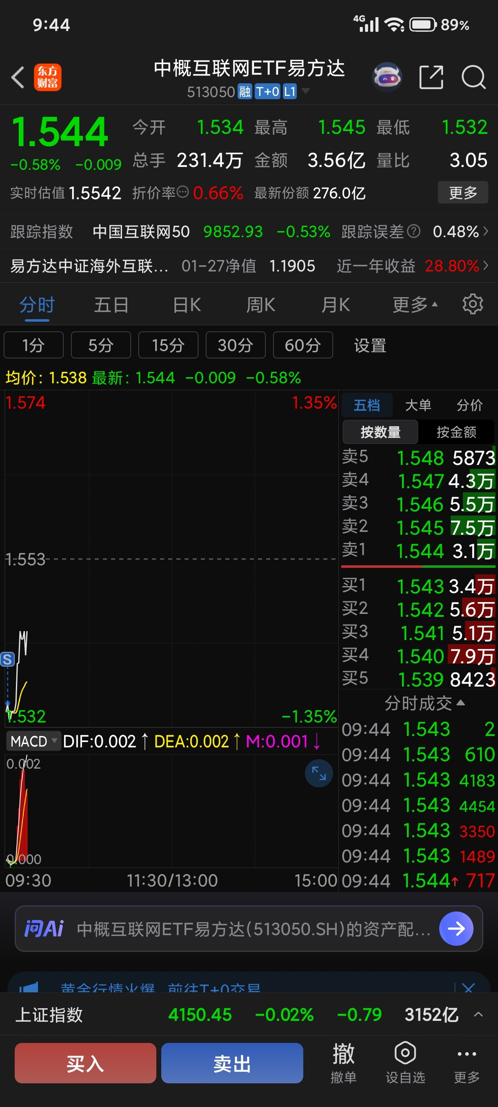Switch to the 分价 tab
The width and height of the screenshot is (498, 1107).
pos(469,405)
